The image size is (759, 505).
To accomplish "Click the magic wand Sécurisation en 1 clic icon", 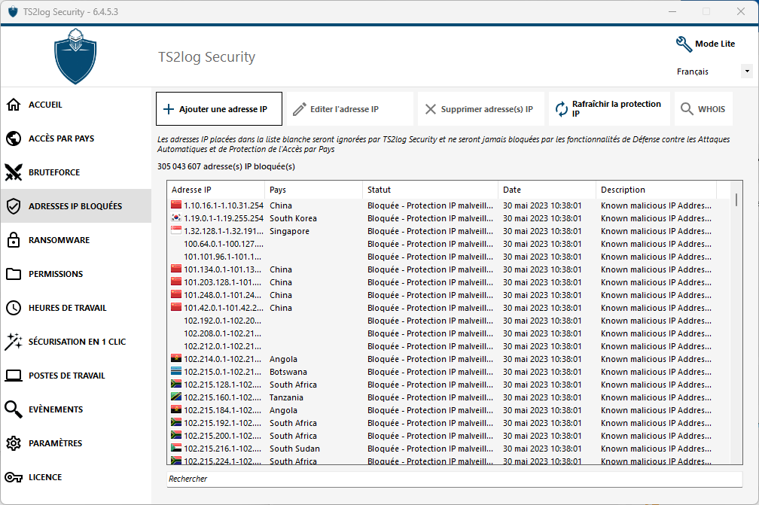I will pos(14,342).
